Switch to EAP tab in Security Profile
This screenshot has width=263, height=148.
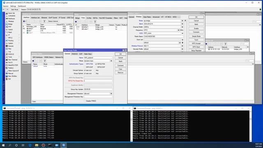(81, 54)
